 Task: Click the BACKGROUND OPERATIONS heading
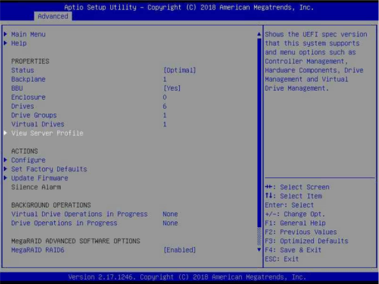pyautogui.click(x=51, y=205)
